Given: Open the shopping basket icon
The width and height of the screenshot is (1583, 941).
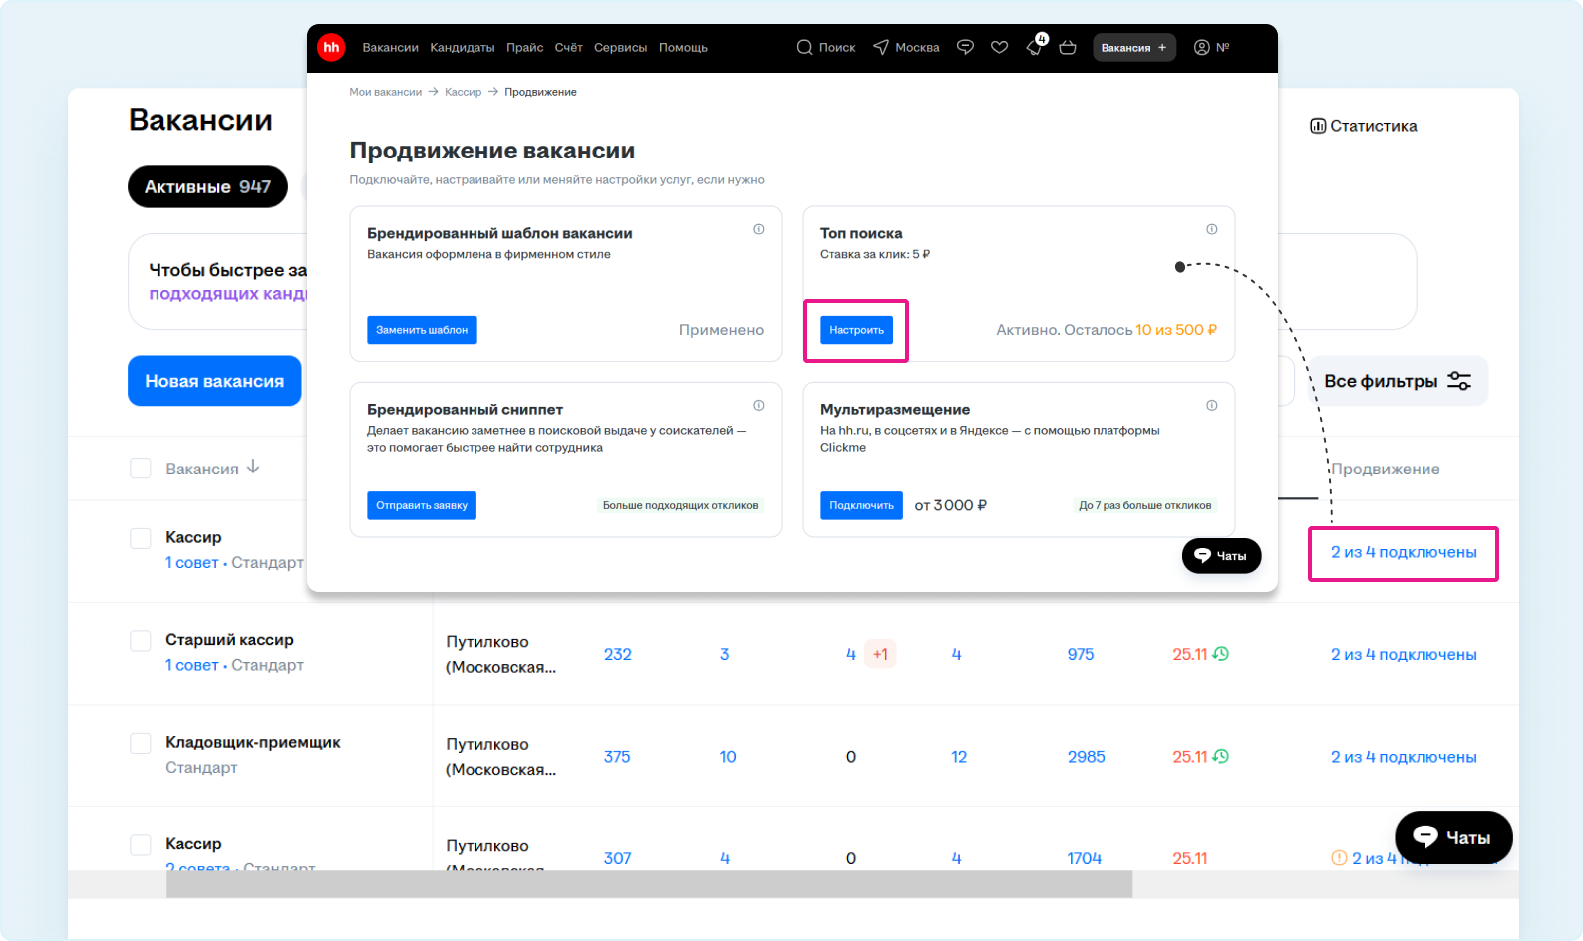Looking at the screenshot, I should tap(1068, 47).
